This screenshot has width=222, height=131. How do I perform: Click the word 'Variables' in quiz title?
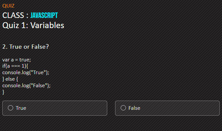(x=47, y=25)
